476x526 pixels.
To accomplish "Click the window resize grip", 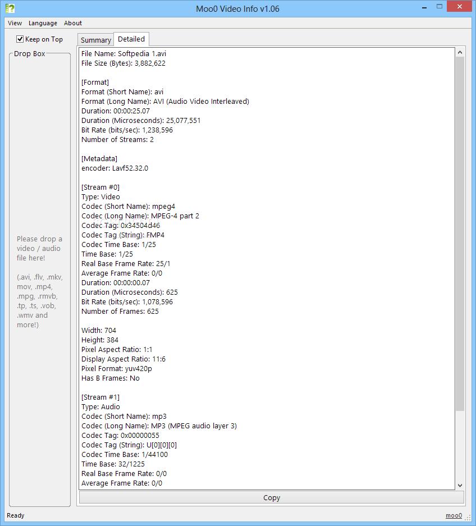I will (x=468, y=518).
